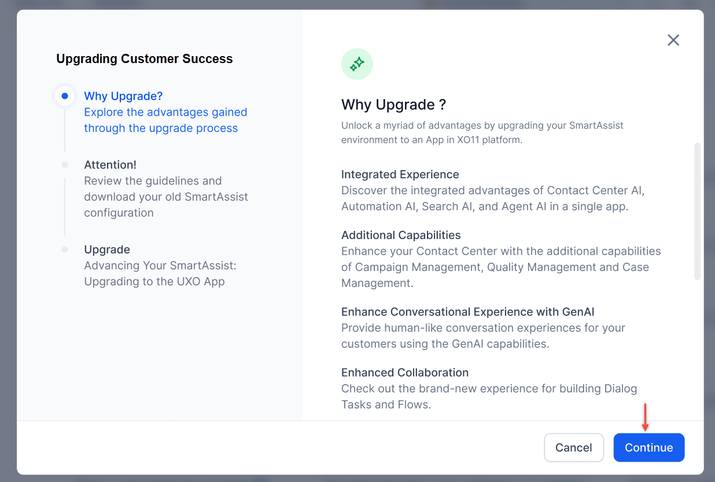Click the Integrated Experience section heading
This screenshot has width=715, height=482.
tap(400, 174)
